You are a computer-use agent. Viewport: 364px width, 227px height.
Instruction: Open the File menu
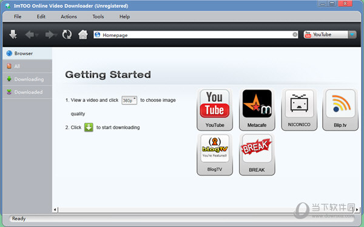[x=18, y=16]
